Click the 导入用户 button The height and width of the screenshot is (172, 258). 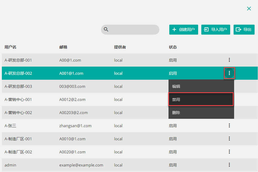pyautogui.click(x=215, y=30)
